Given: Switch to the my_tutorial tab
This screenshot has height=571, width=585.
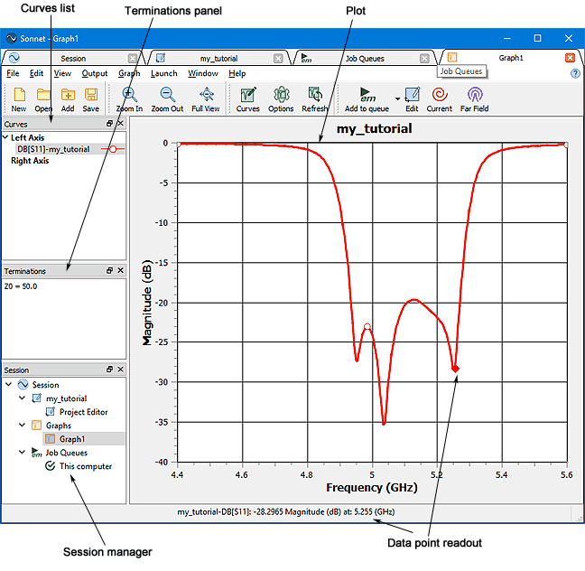Looking at the screenshot, I should [218, 58].
